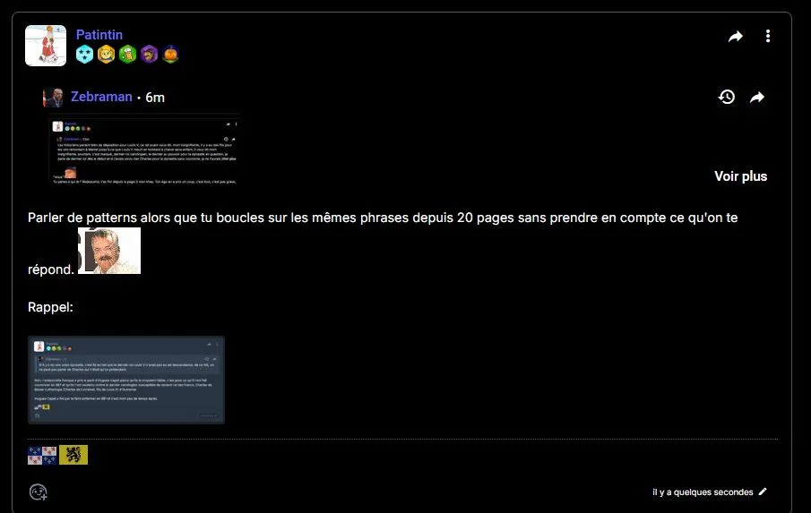The image size is (811, 513).
Task: Click the green beer mug badge
Action: (x=128, y=55)
